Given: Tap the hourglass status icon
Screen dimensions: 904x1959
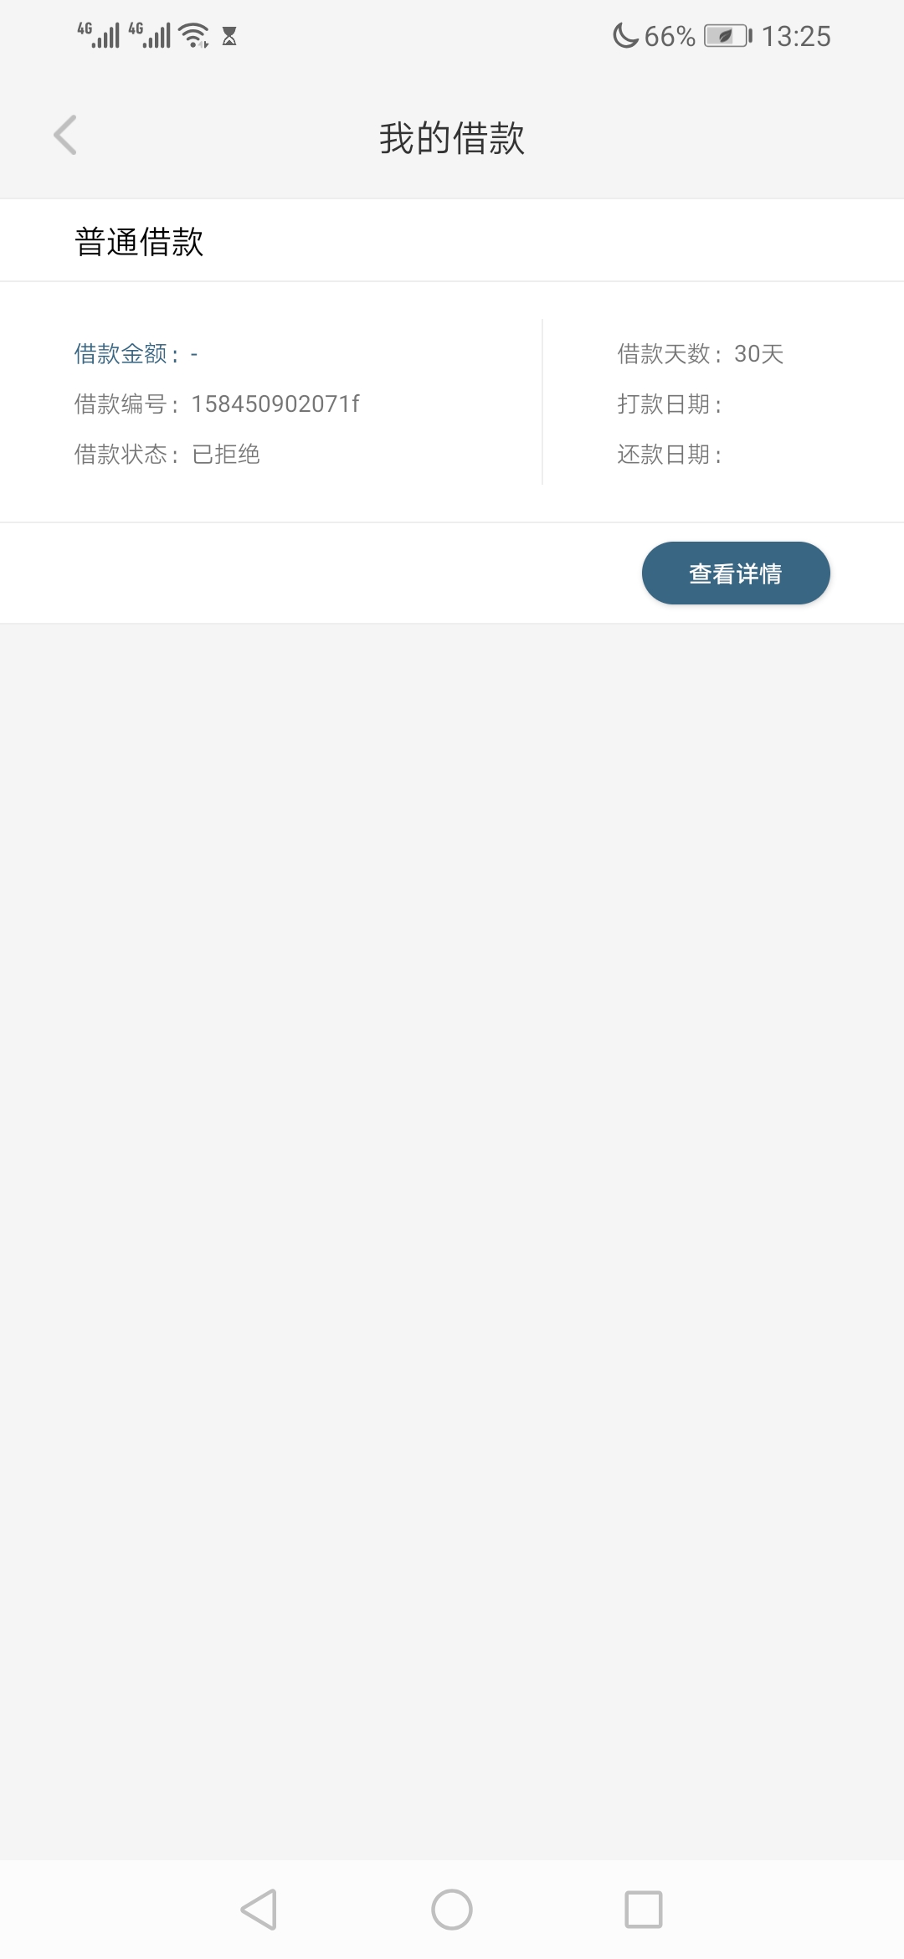Looking at the screenshot, I should (229, 36).
